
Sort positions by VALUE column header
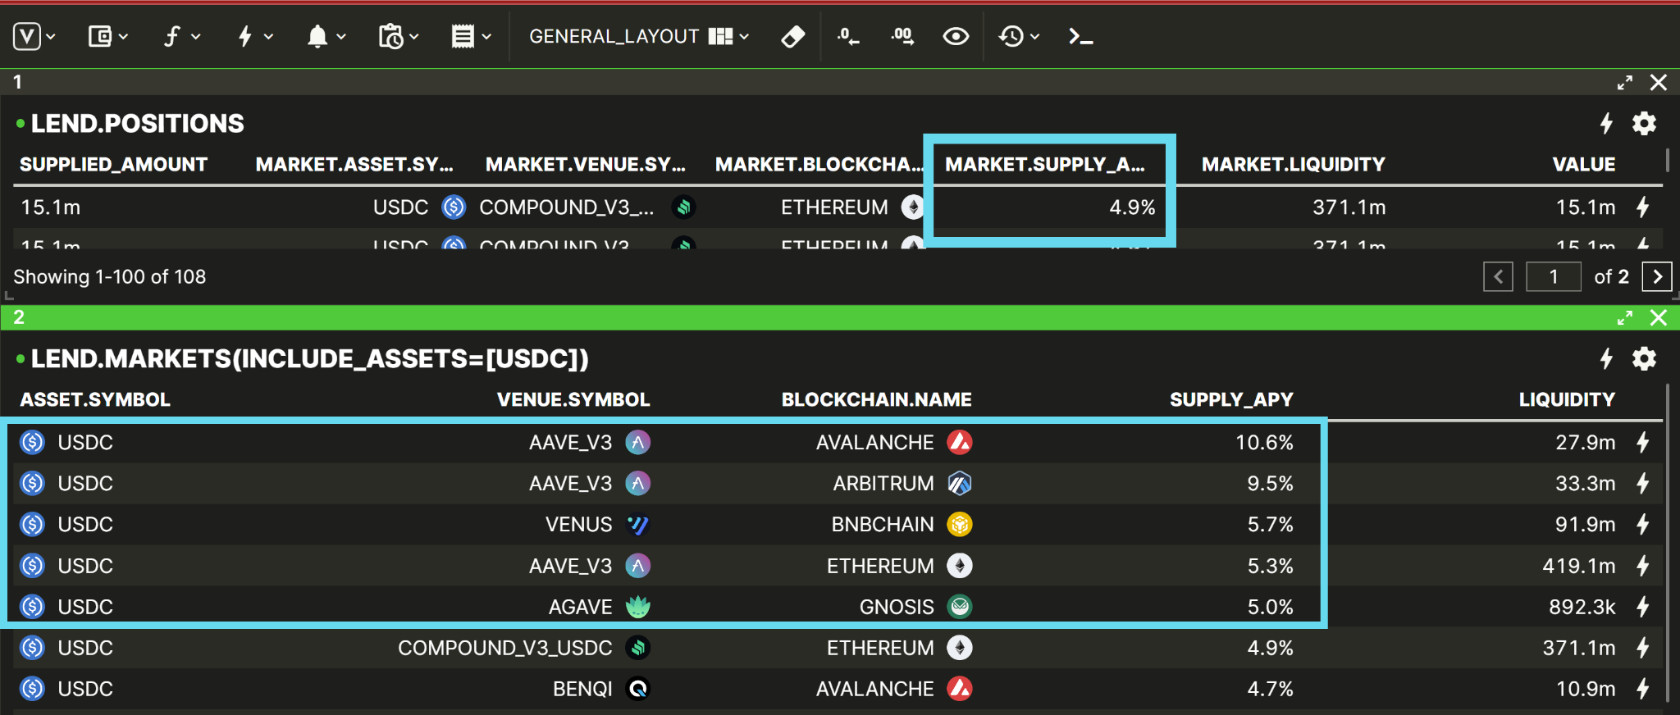tap(1583, 165)
